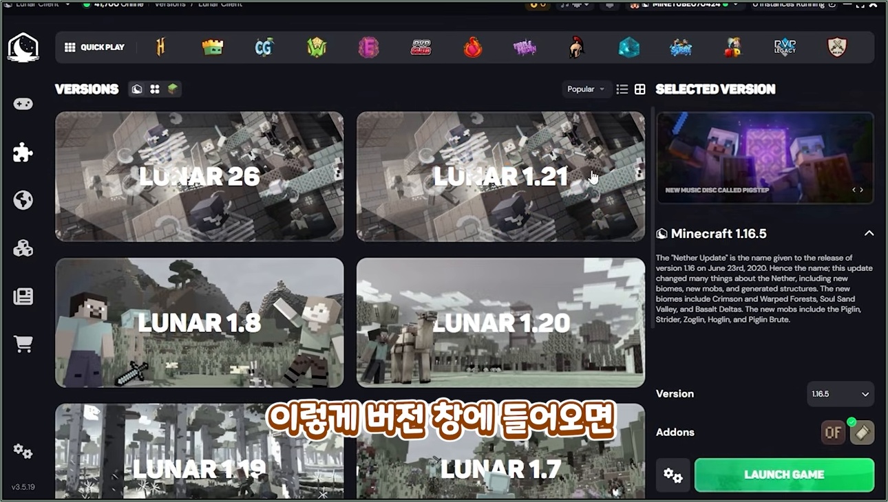The height and width of the screenshot is (502, 888).
Task: Switch versions to grid view
Action: pos(640,89)
